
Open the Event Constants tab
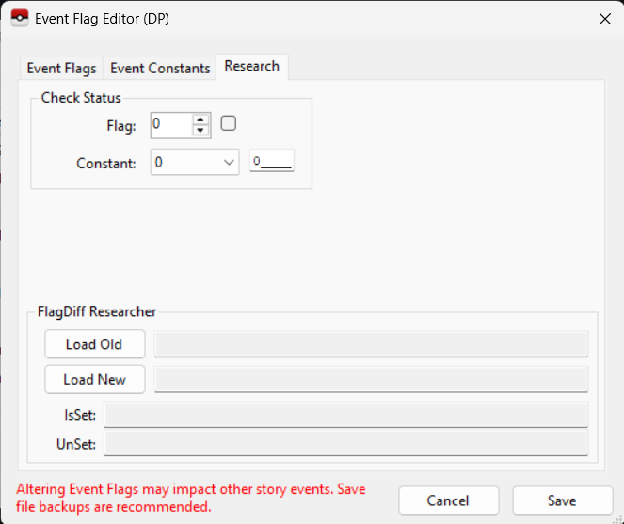[160, 68]
